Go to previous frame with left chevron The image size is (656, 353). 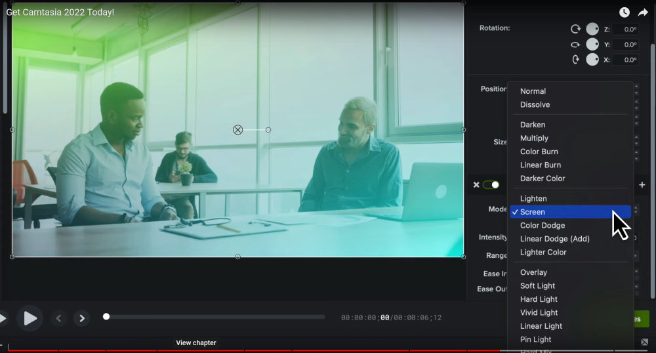coord(58,318)
